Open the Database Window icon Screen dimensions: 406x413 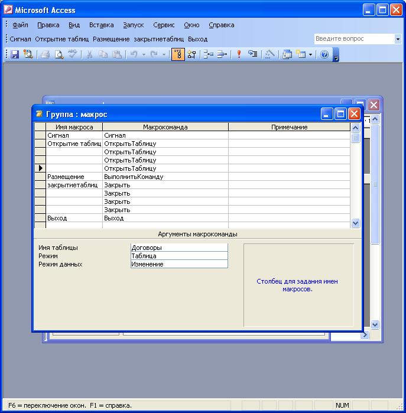(287, 54)
